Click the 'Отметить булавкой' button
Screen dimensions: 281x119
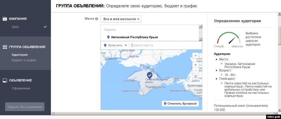coord(180,104)
